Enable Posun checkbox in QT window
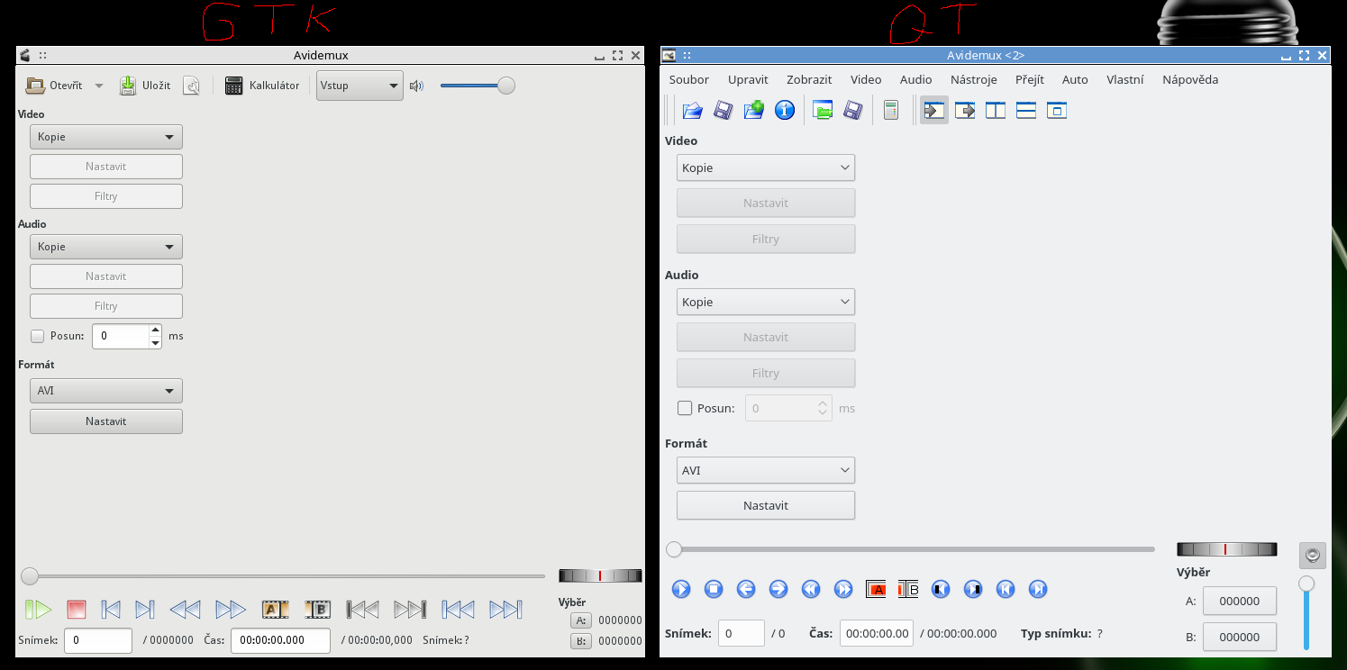Image resolution: width=1347 pixels, height=670 pixels. (x=685, y=408)
